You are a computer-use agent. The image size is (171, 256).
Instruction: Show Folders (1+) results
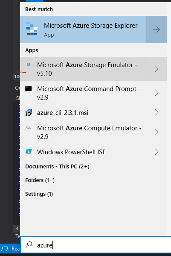40,180
